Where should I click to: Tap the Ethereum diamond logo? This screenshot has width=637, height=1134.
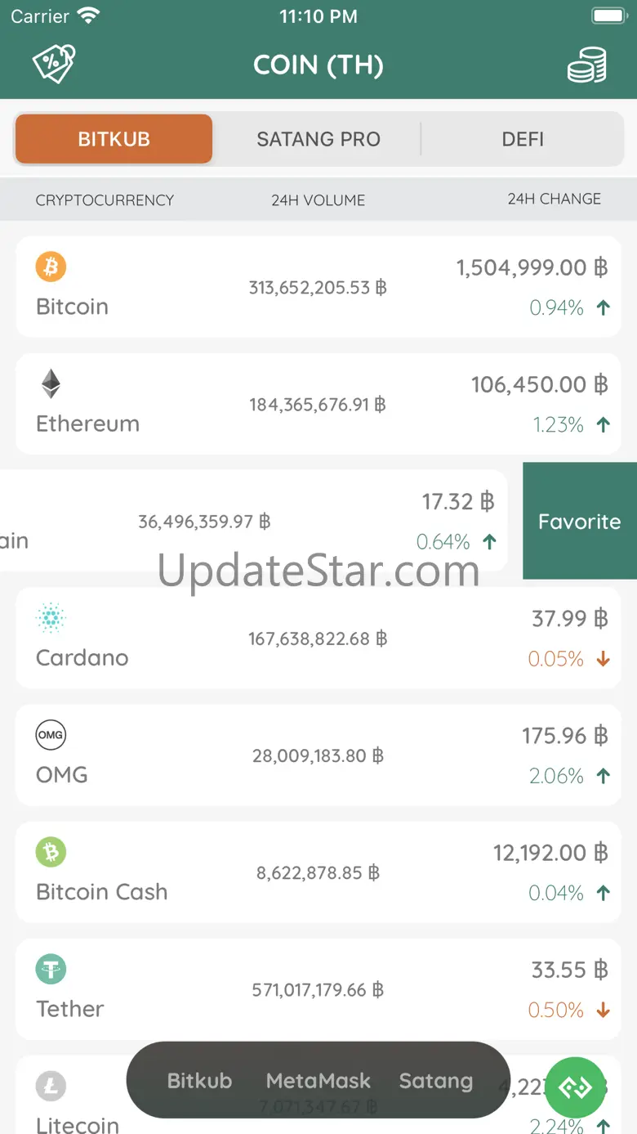click(x=51, y=383)
